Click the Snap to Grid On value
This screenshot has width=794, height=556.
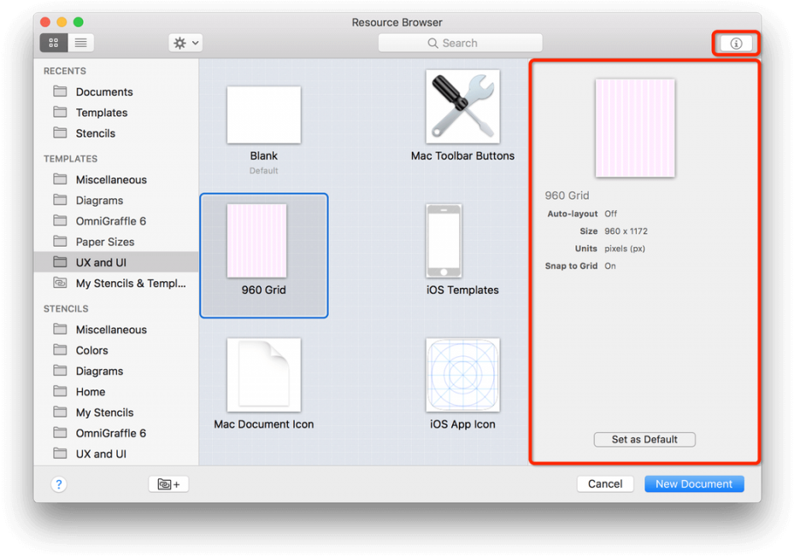(x=610, y=266)
